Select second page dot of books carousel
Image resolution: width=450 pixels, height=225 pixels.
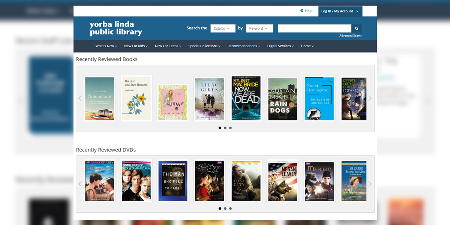coord(225,128)
